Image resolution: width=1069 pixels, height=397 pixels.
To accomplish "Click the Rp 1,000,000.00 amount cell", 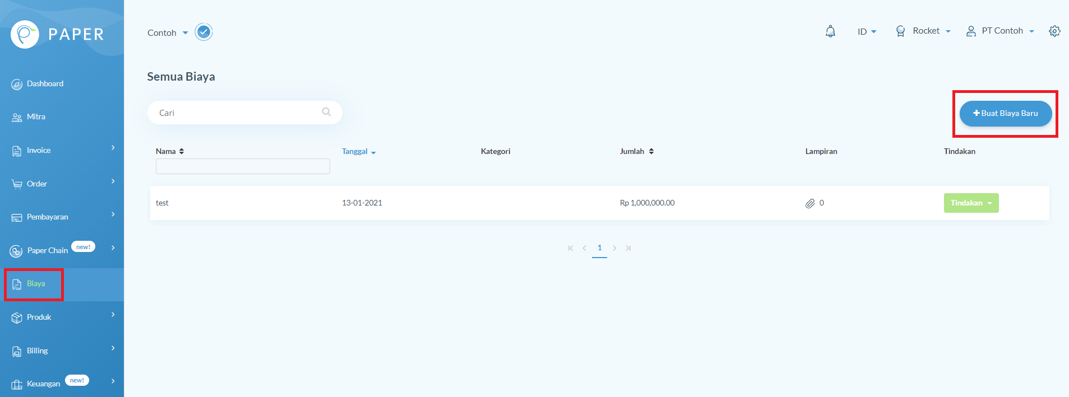I will pyautogui.click(x=647, y=203).
